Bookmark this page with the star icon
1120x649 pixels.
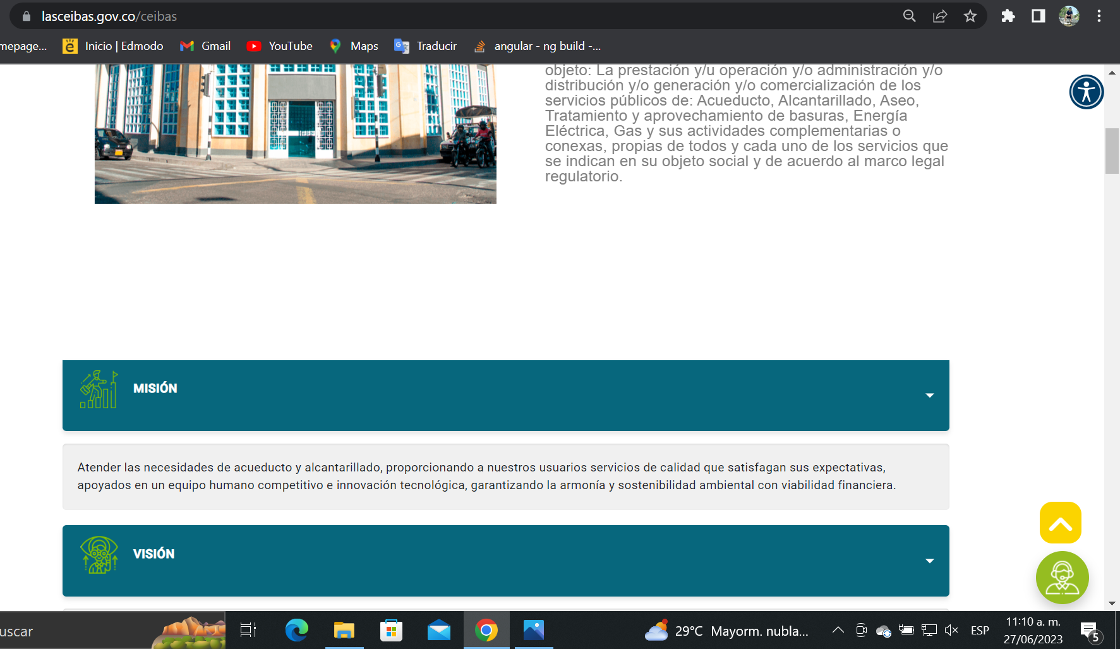pos(970,16)
